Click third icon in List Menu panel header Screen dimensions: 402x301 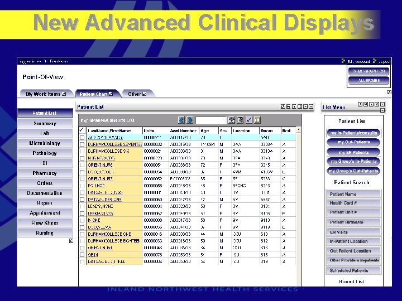click(371, 104)
